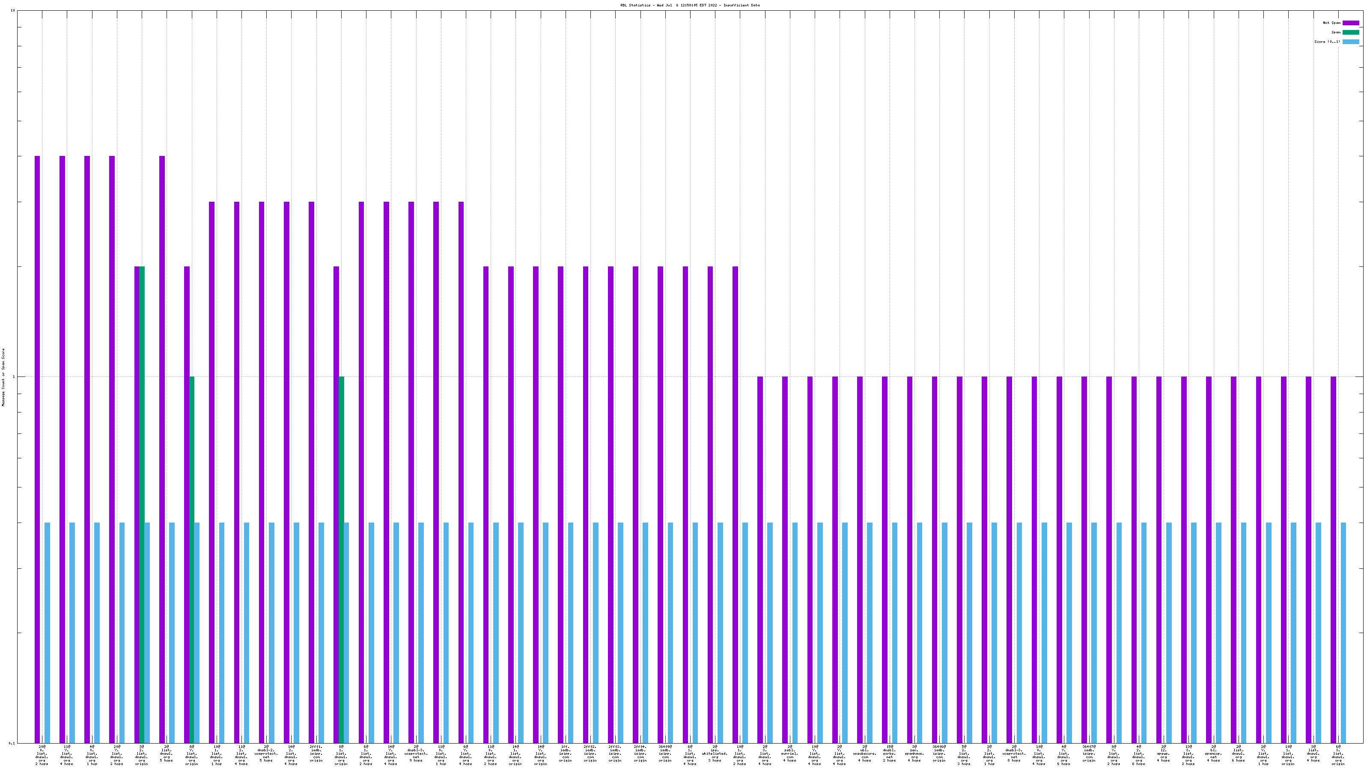Click the zen.spamhaus.org axis label
The width and height of the screenshot is (1370, 771).
point(914,754)
